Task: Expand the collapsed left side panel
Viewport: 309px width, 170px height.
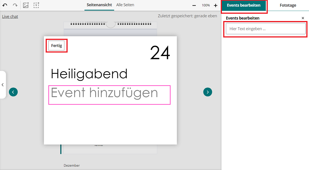Action: 3,85
